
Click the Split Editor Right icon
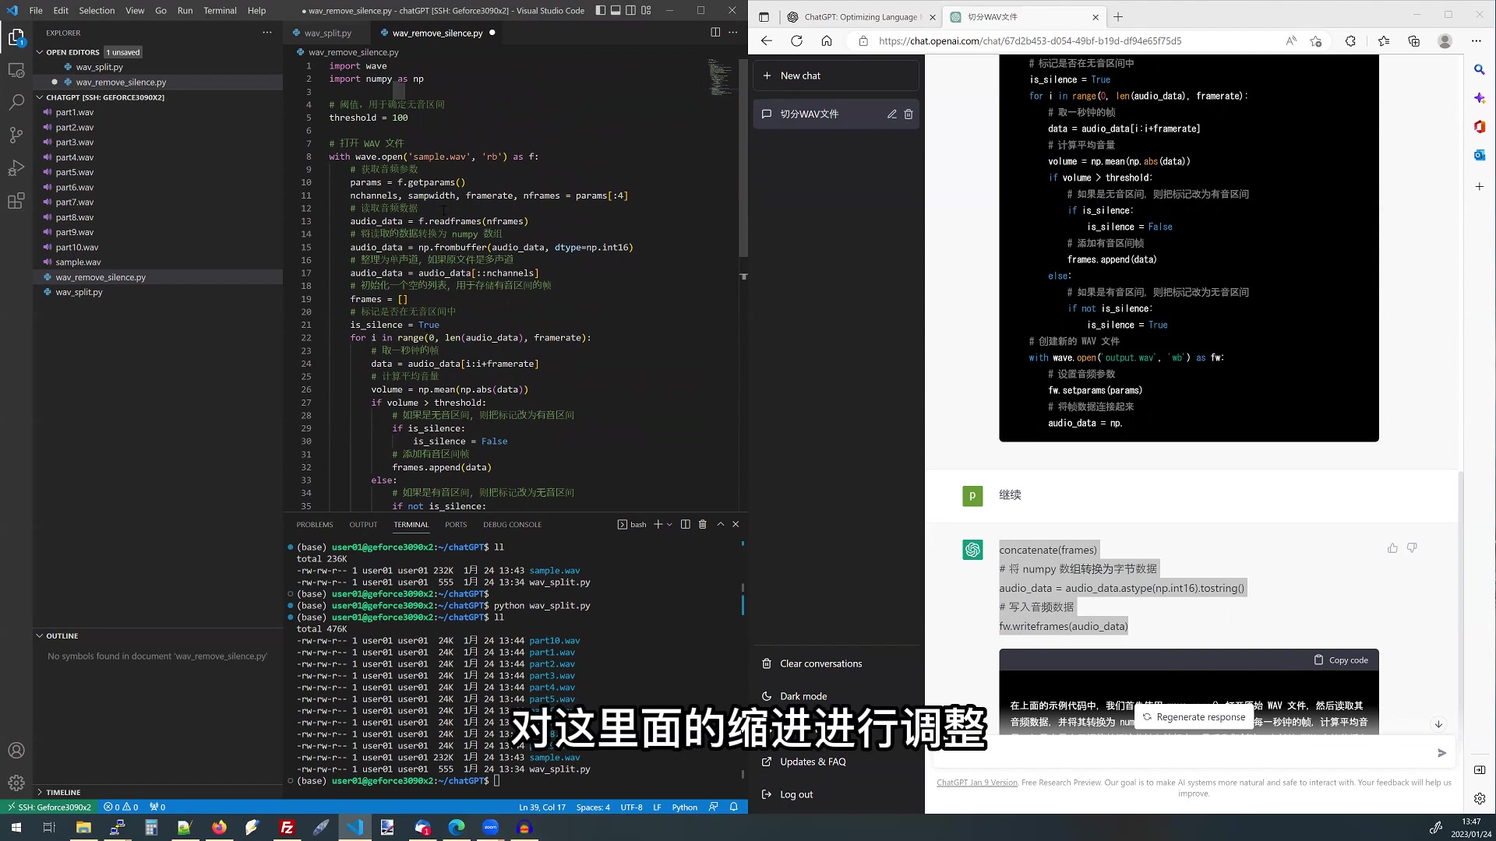714,33
